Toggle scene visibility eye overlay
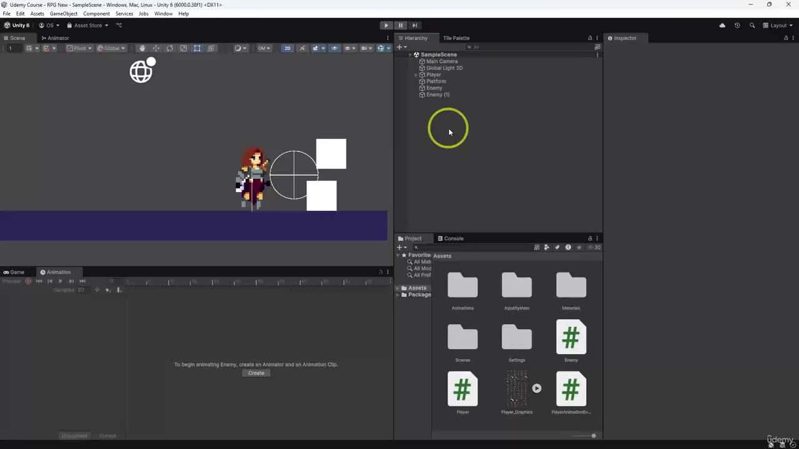This screenshot has height=449, width=799. point(334,48)
